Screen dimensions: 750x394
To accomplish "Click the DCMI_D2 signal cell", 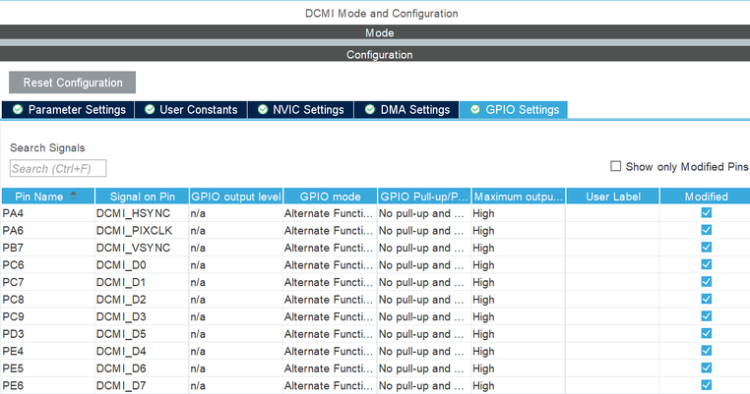I will (142, 300).
